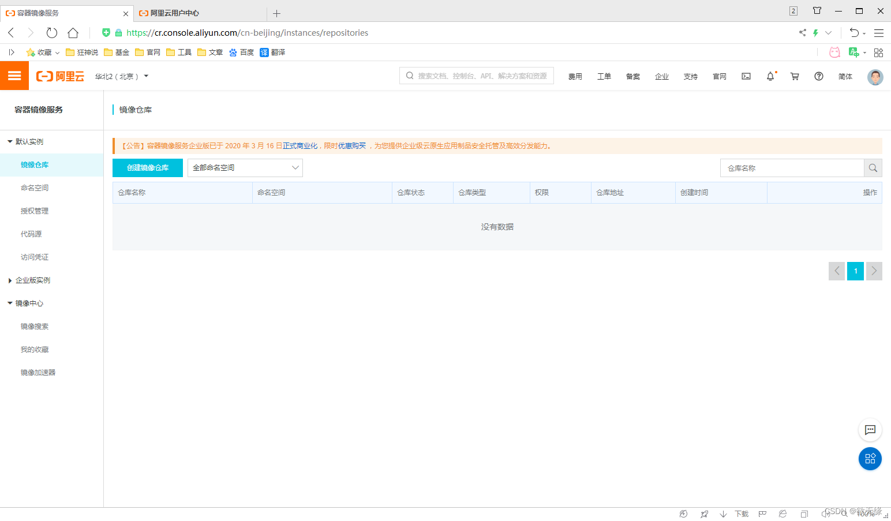Click the browser back arrow
The width and height of the screenshot is (891, 521).
pyautogui.click(x=11, y=33)
